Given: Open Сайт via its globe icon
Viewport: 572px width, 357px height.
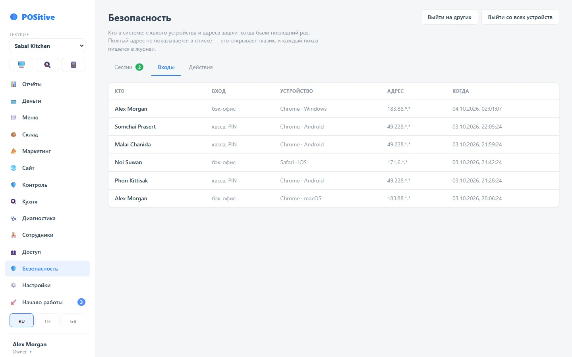Looking at the screenshot, I should click(14, 168).
